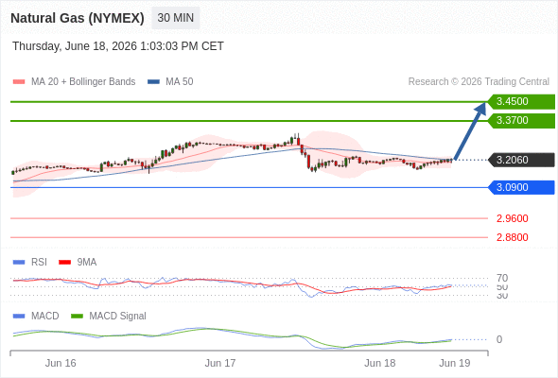Click the 2.8800 red support level

tap(512, 237)
